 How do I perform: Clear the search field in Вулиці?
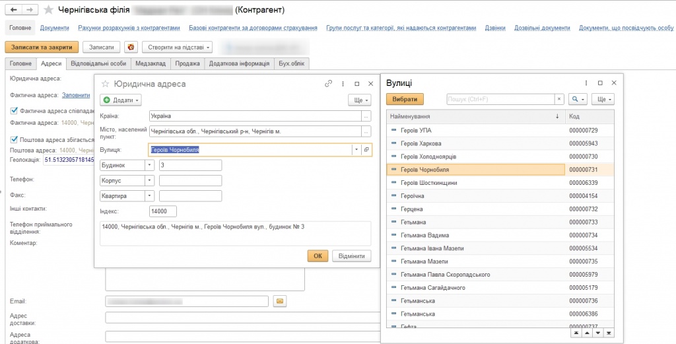pos(559,99)
